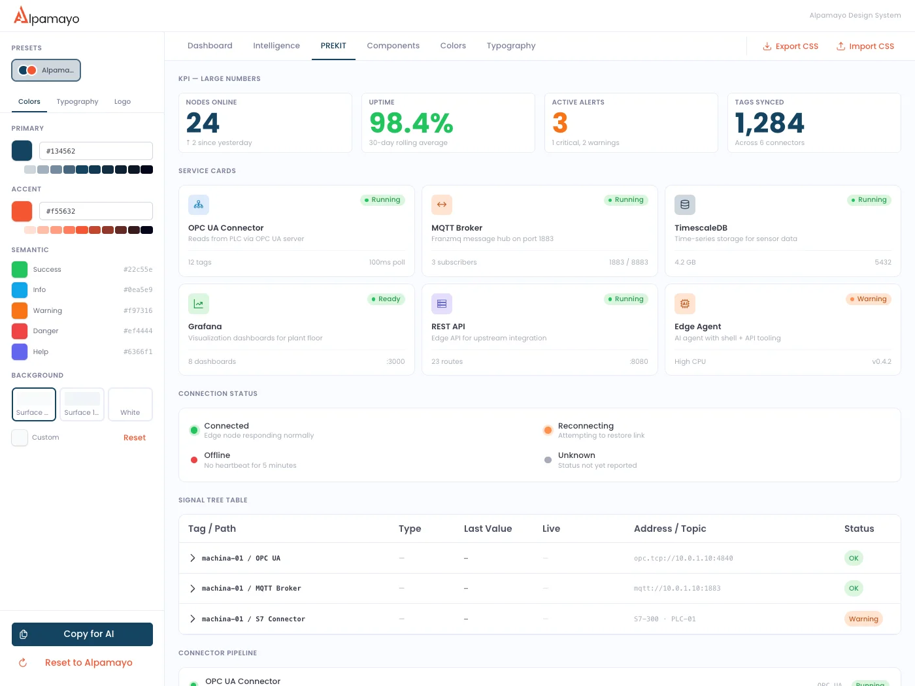Click the Danger red swatch
The height and width of the screenshot is (686, 915).
coord(20,331)
